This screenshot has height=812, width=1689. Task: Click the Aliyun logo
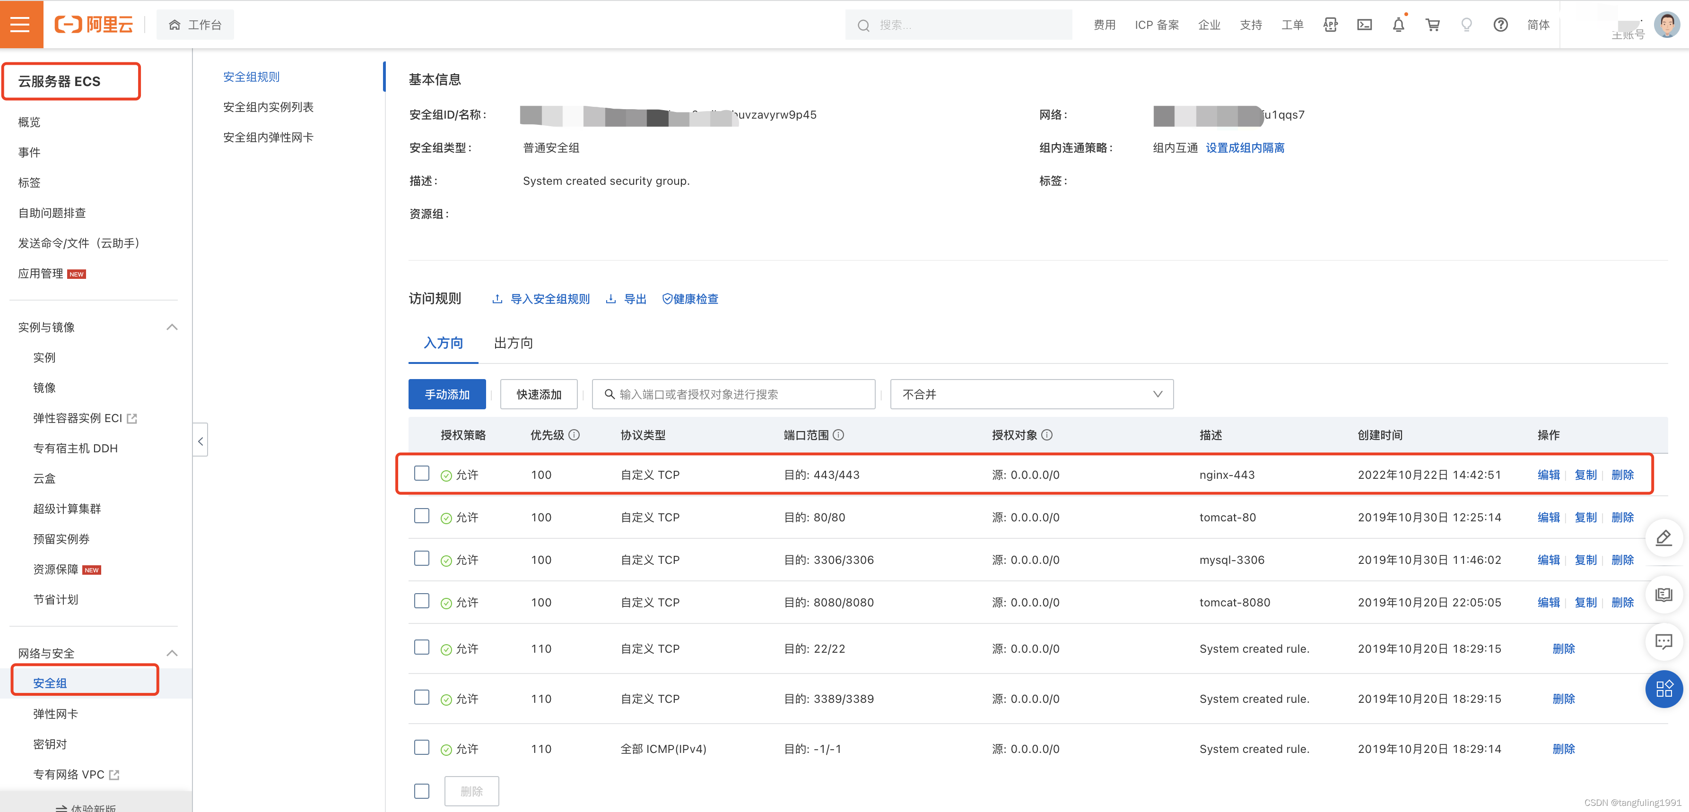[x=94, y=25]
